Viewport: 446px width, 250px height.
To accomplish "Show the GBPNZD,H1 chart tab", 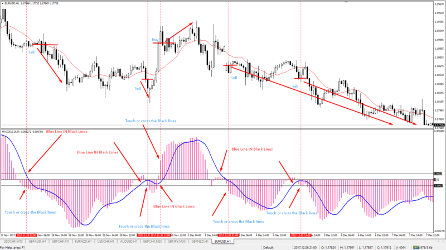I will pyautogui.click(x=200, y=242).
